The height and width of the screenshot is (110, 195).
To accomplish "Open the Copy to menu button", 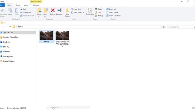I will [45, 13].
